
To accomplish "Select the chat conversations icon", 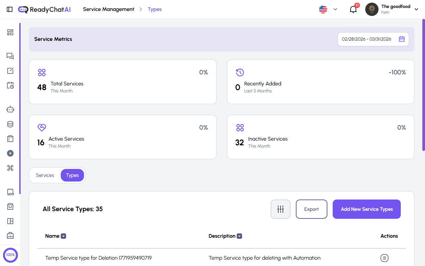I will [x=10, y=56].
